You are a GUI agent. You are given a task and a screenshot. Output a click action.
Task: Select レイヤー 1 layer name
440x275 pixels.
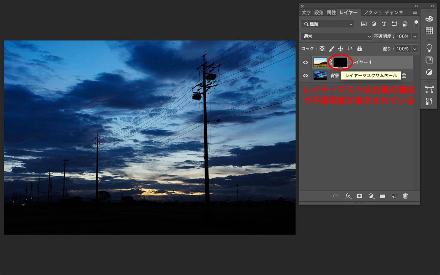click(363, 62)
